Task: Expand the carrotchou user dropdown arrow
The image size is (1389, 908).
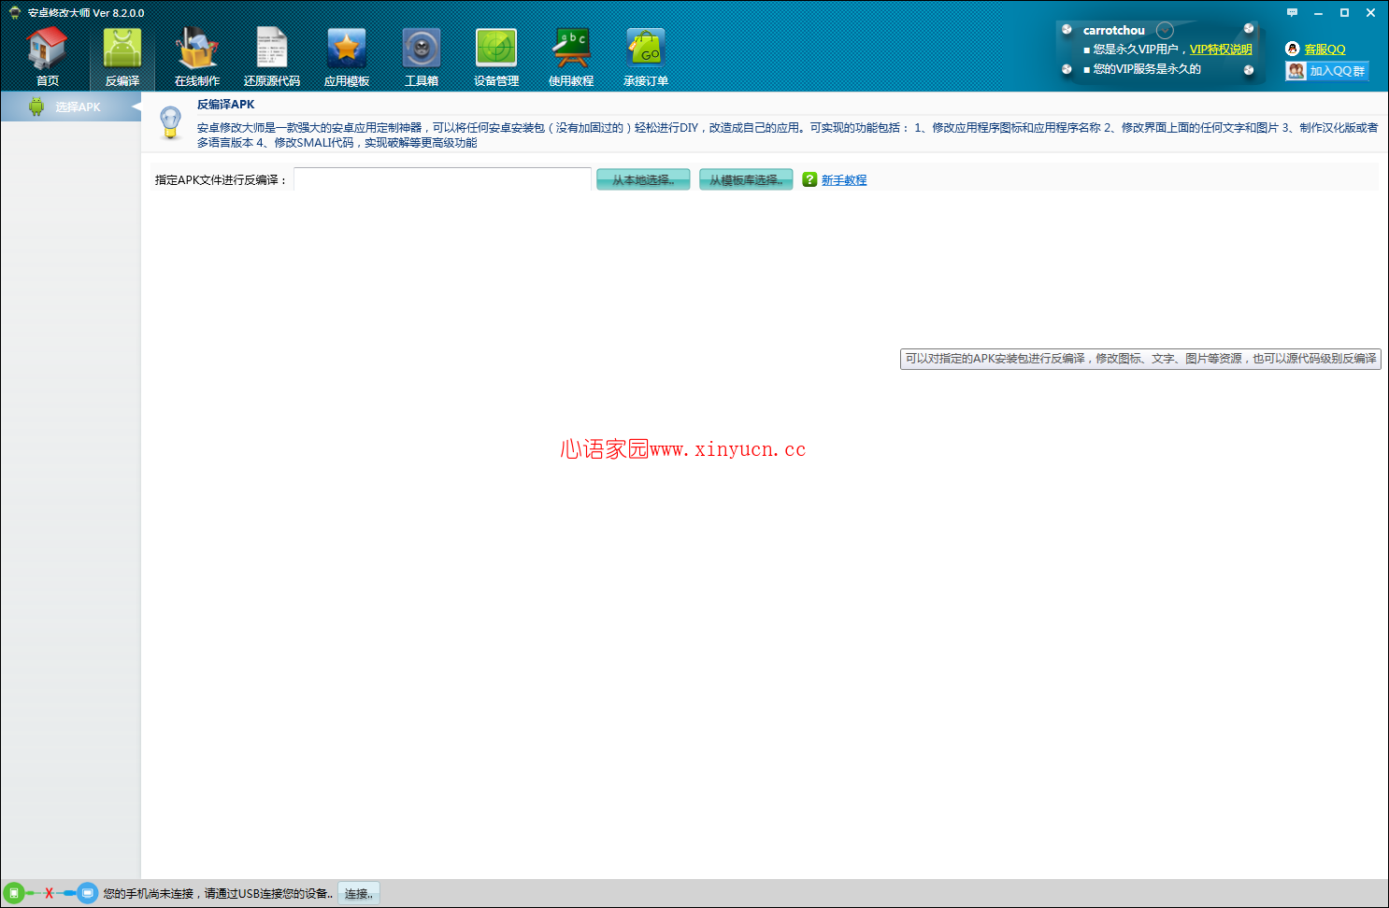Action: (1165, 30)
